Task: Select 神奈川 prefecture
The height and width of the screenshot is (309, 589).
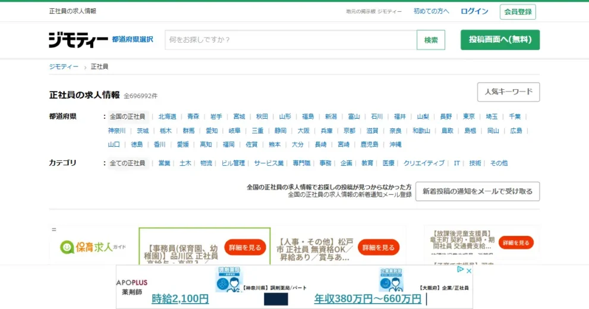Action: (x=117, y=131)
